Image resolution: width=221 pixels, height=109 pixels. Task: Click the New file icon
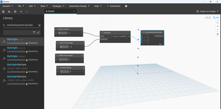[x=3, y=12]
